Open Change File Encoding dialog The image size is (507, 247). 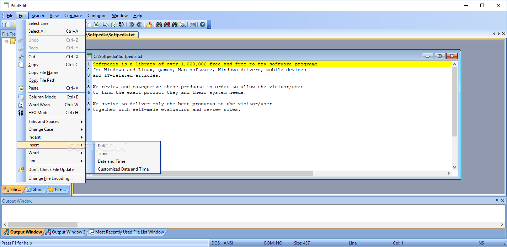(x=51, y=178)
